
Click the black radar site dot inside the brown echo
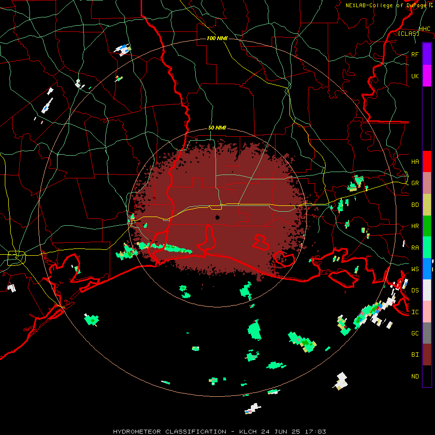(217, 217)
